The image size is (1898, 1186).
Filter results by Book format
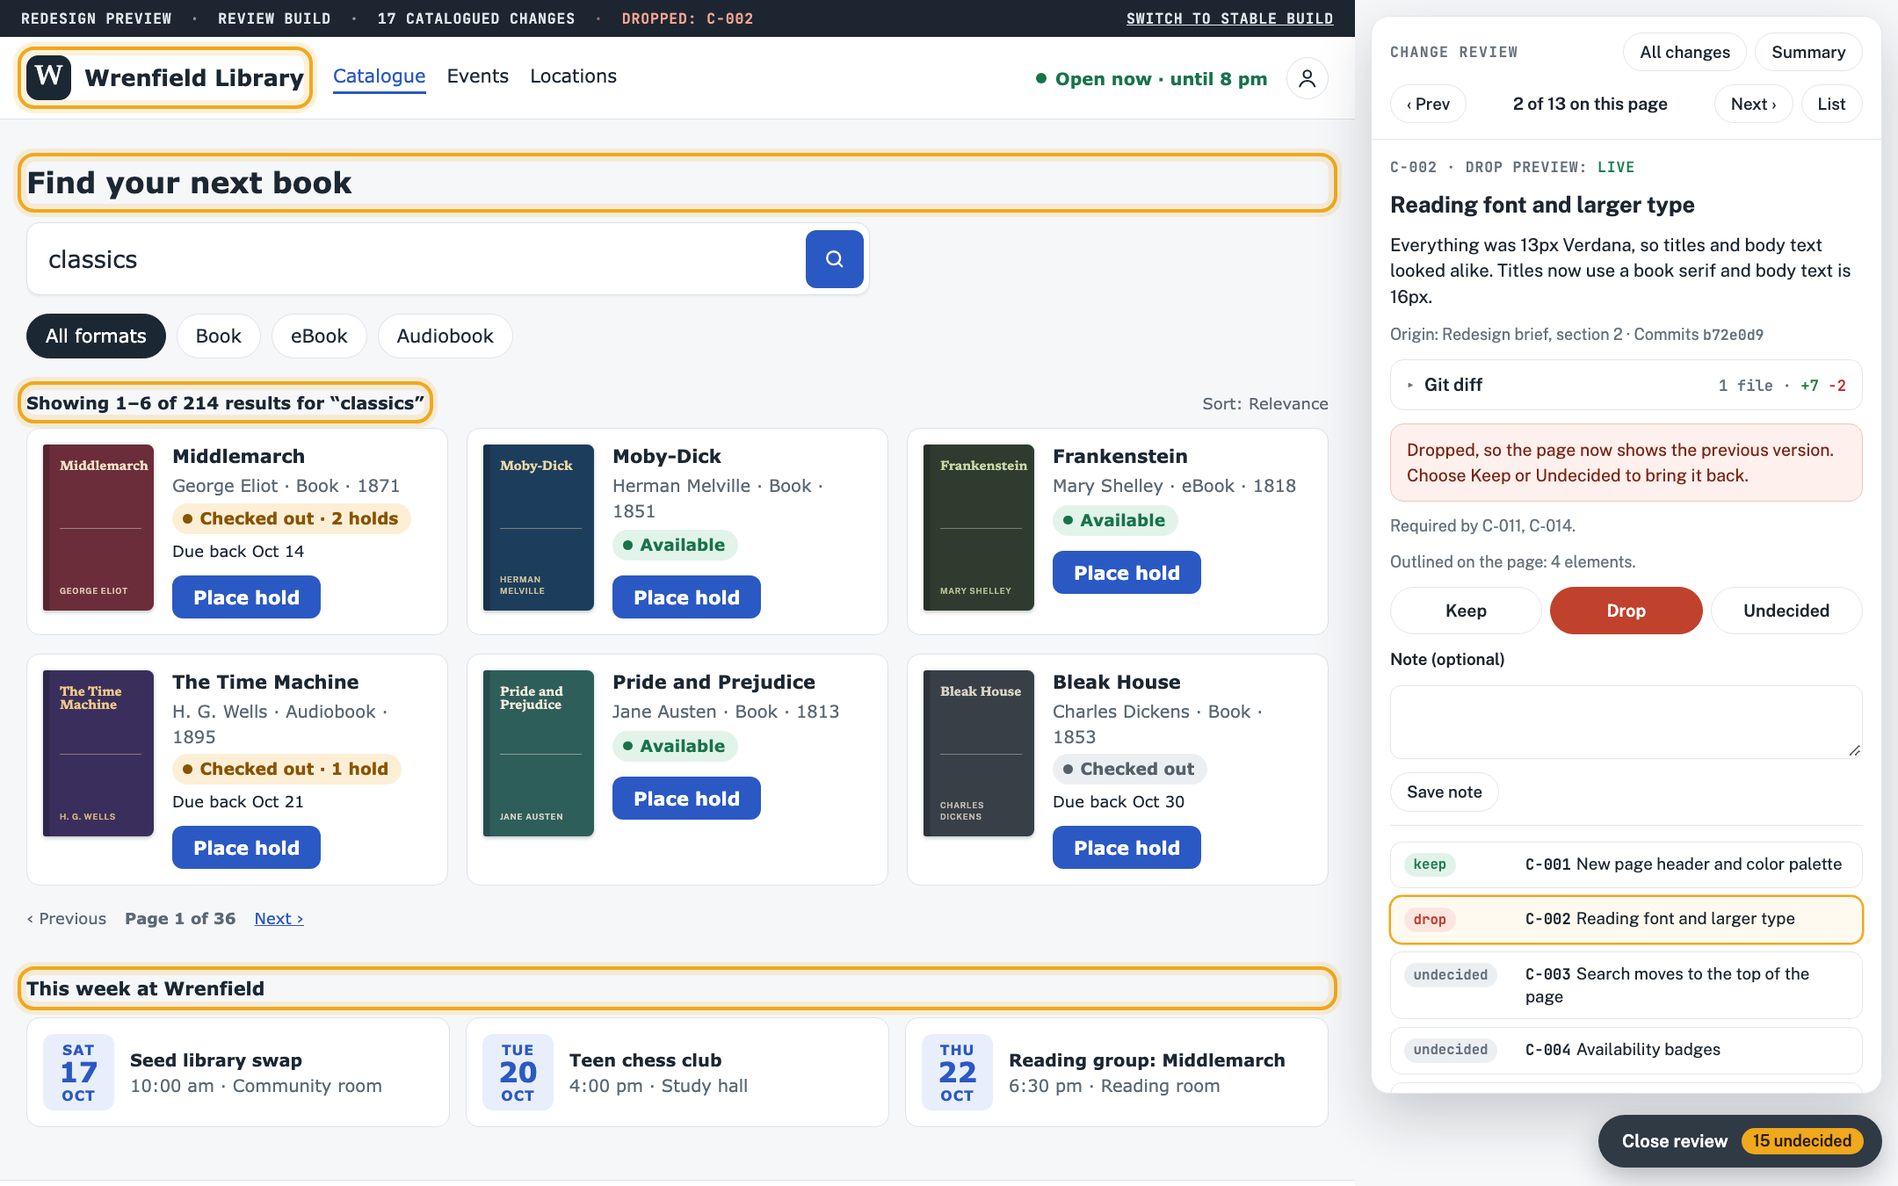pos(218,336)
